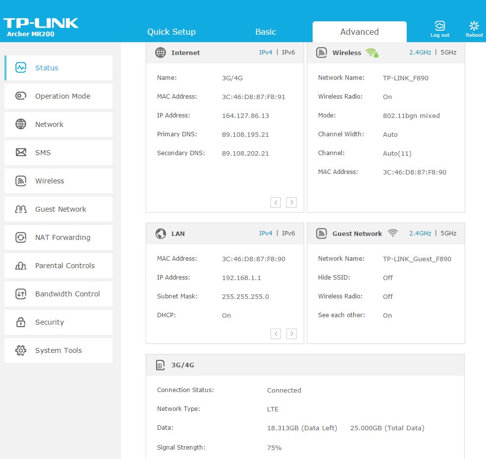Screen dimensions: 486x459
Task: Click the TP-LINK Archer MR200 logo
Action: point(41,27)
